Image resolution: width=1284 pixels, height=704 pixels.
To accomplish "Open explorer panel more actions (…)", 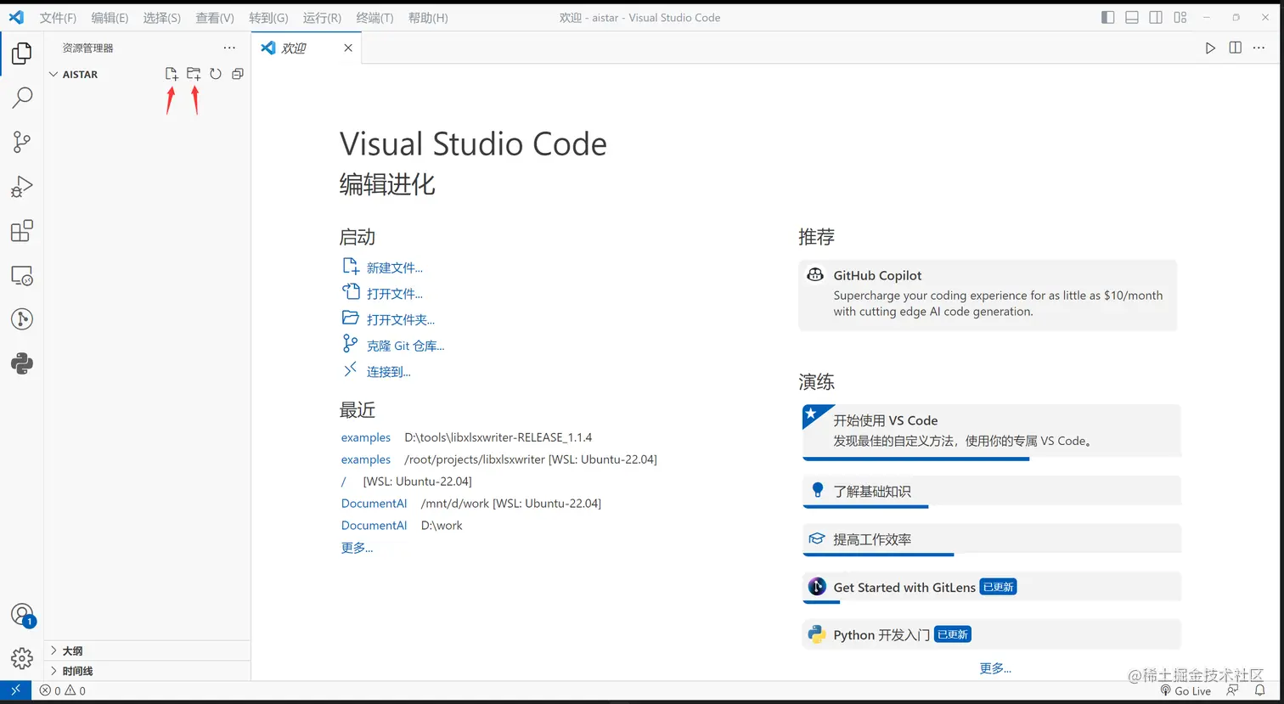I will tap(229, 48).
